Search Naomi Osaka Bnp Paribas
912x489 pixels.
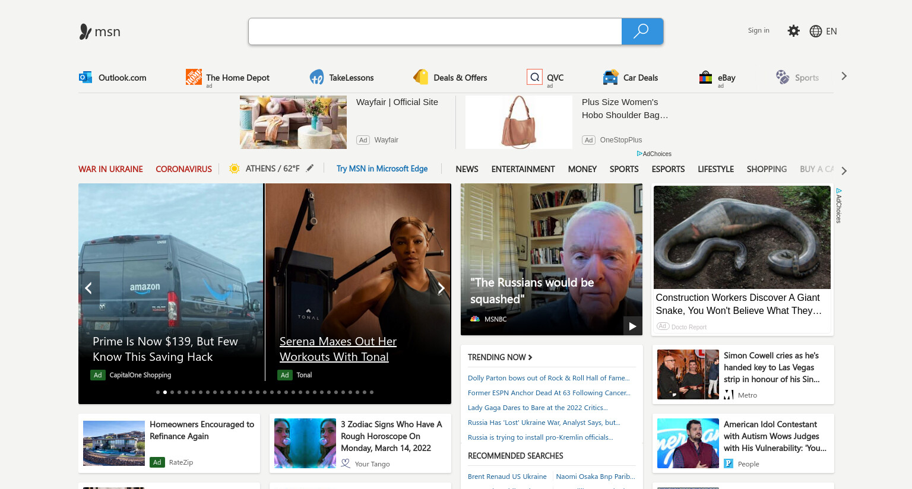[x=596, y=477]
